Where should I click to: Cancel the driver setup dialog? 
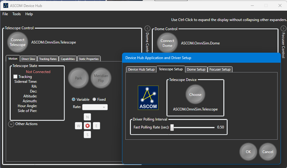pyautogui.click(x=268, y=152)
